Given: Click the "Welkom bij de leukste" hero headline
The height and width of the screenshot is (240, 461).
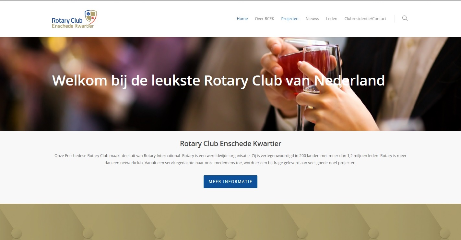Looking at the screenshot, I should (126, 80).
